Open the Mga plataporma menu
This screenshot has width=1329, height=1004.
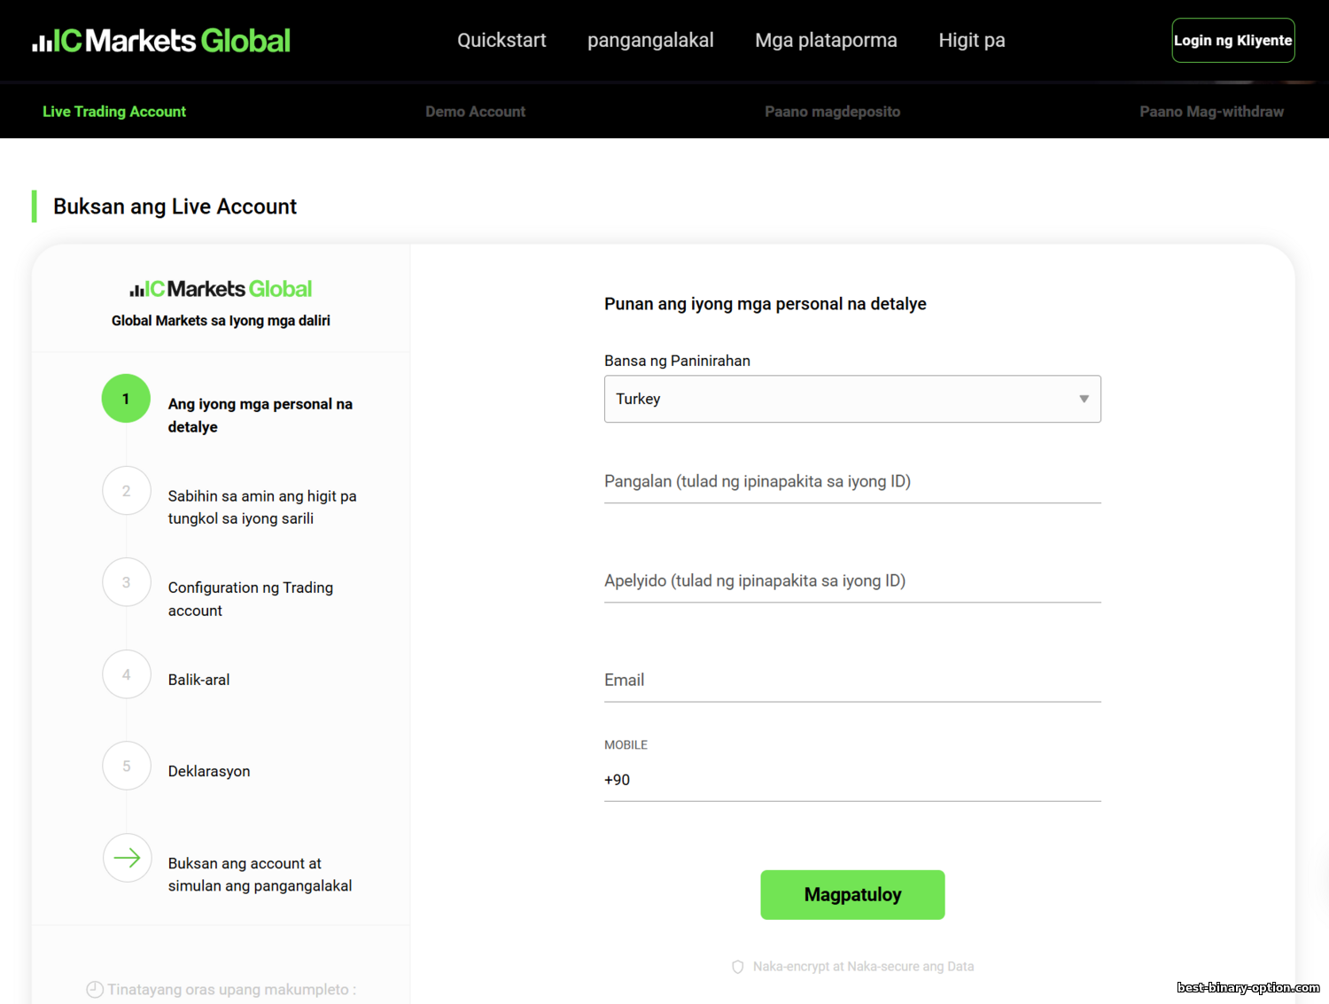tap(826, 41)
